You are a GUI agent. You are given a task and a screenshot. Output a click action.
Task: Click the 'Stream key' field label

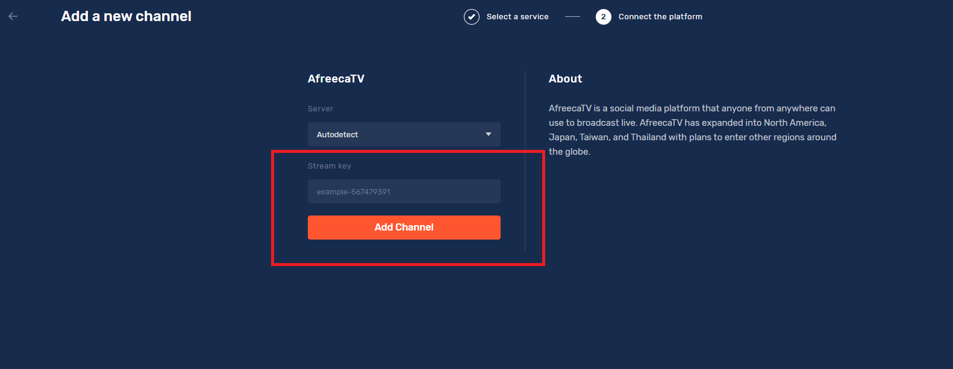point(330,166)
